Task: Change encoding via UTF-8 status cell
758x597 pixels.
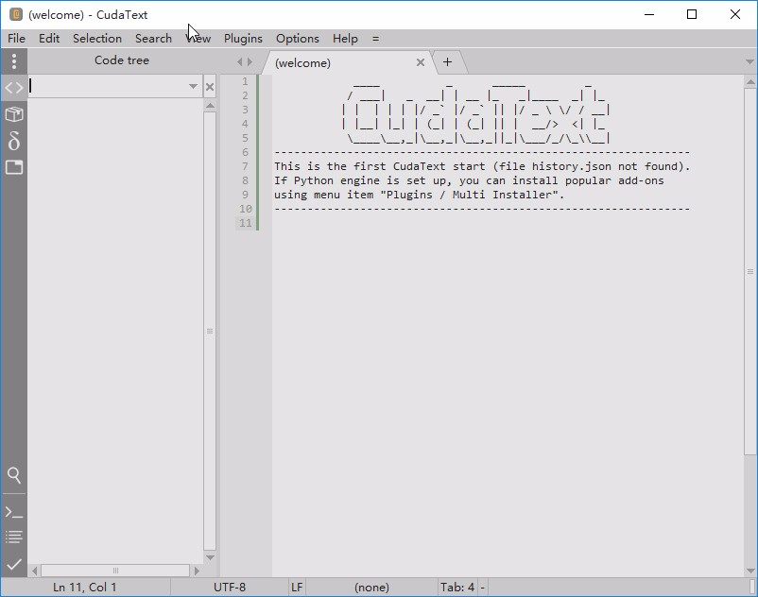Action: pyautogui.click(x=230, y=588)
